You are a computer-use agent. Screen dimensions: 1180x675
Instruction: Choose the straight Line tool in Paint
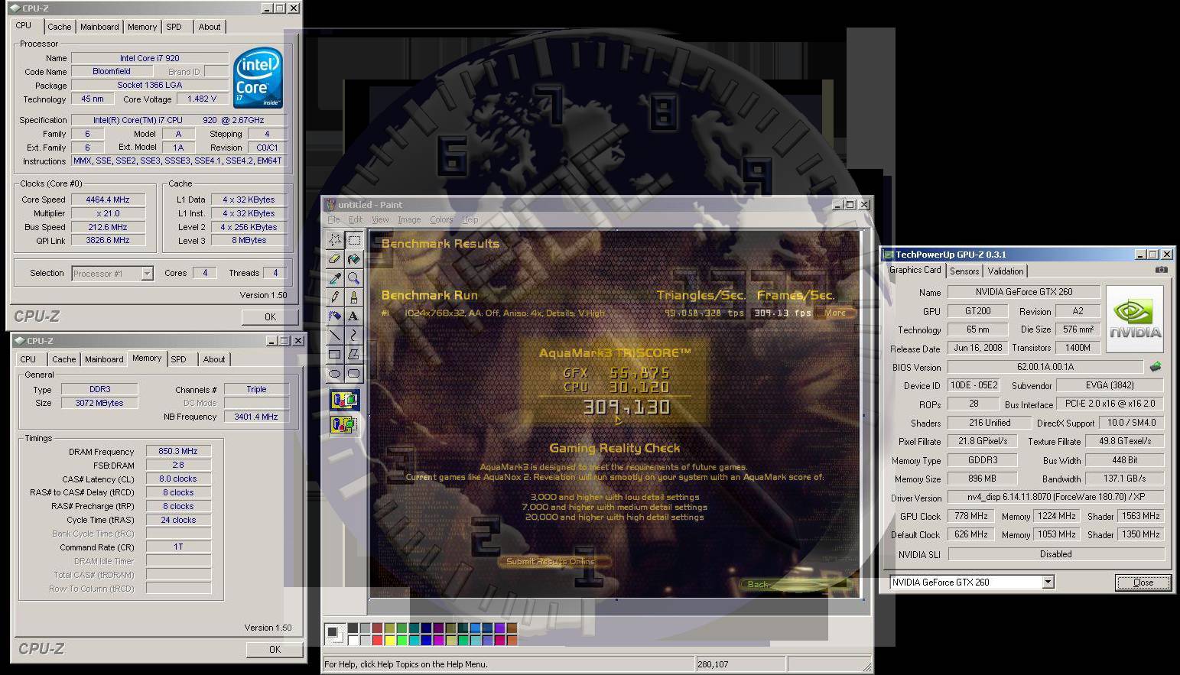click(335, 335)
